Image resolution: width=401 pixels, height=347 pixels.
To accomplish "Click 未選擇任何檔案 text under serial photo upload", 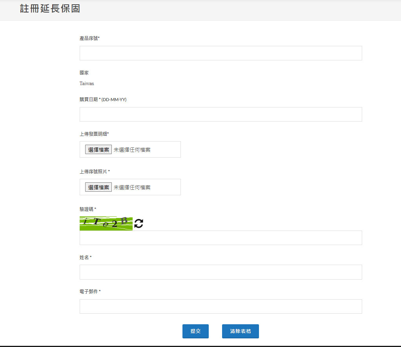I will pos(132,187).
